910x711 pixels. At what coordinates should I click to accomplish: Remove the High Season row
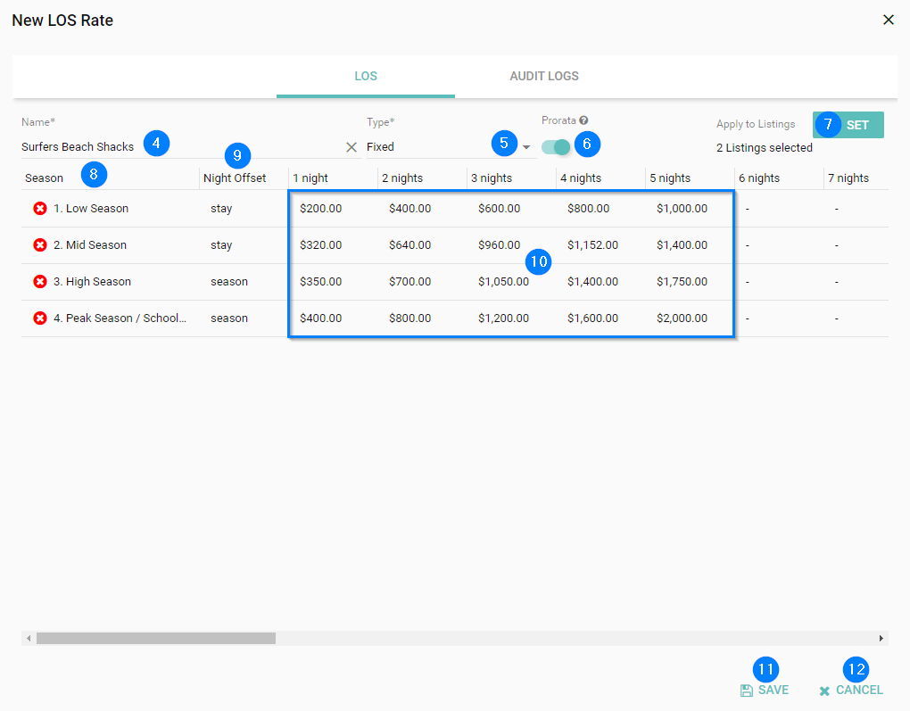click(40, 282)
